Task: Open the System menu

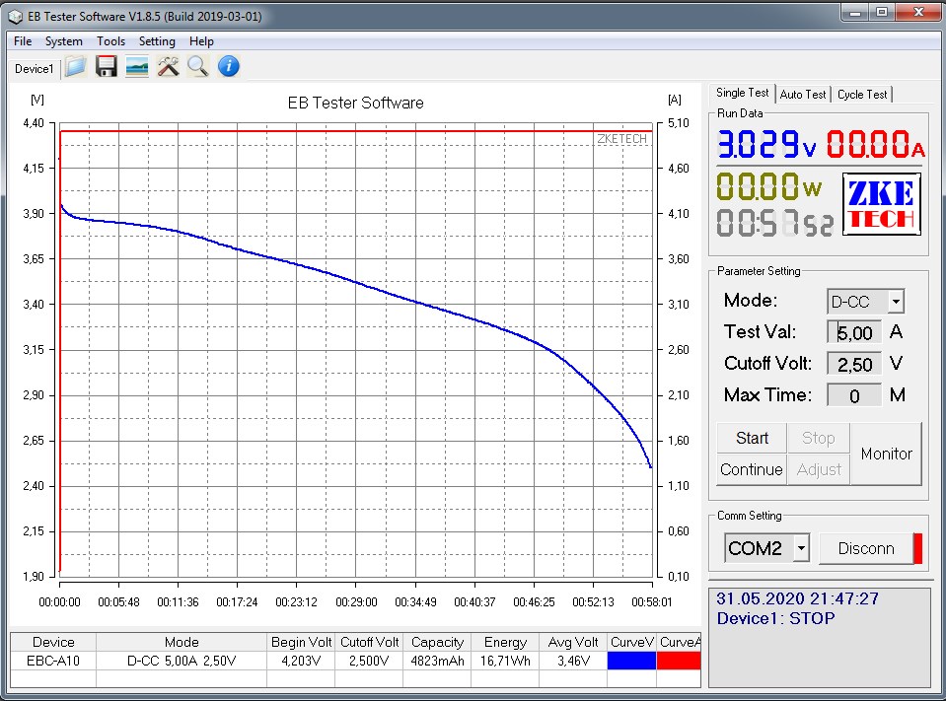Action: [63, 41]
